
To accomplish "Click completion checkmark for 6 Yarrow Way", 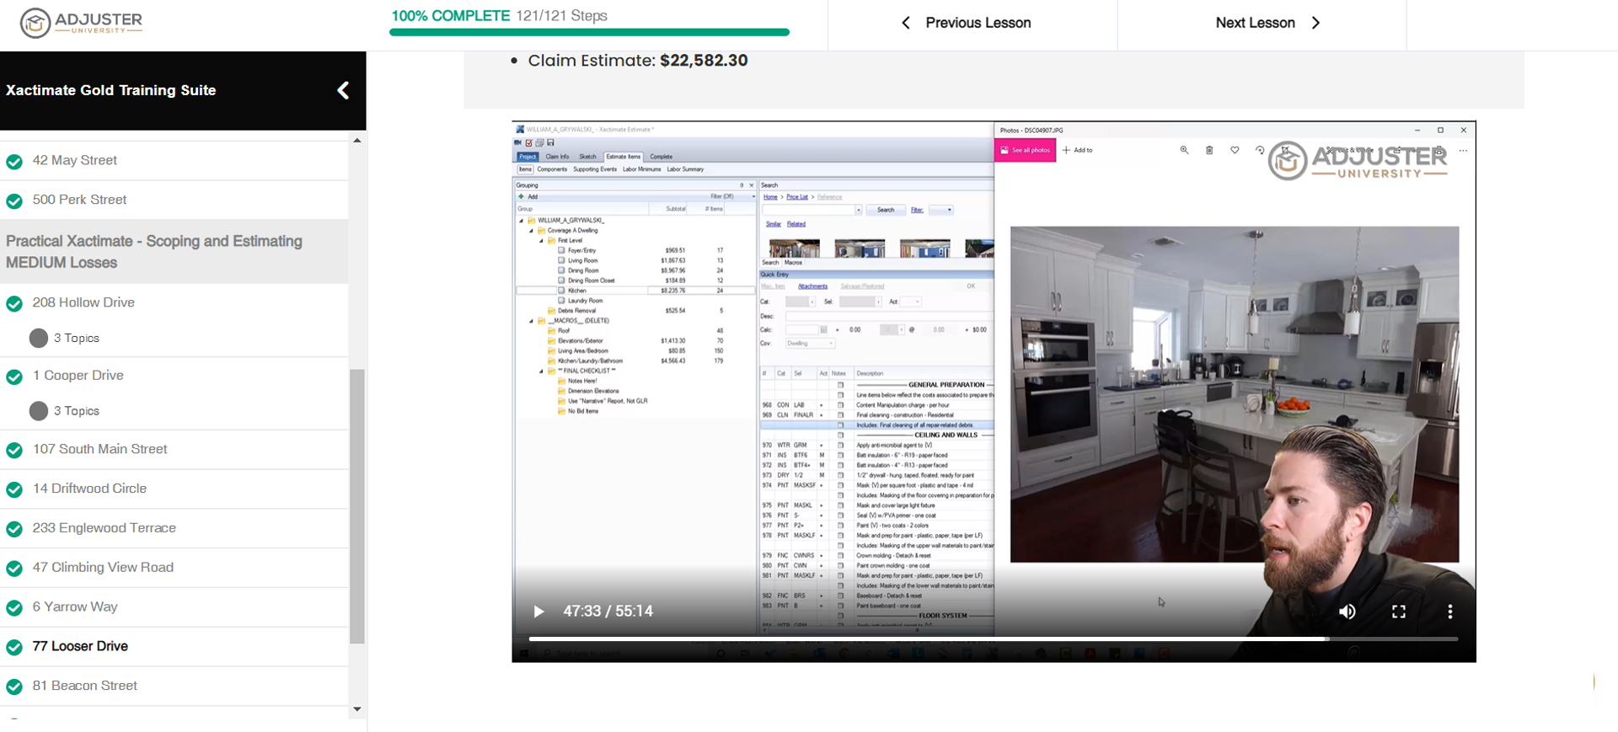I will click(14, 607).
